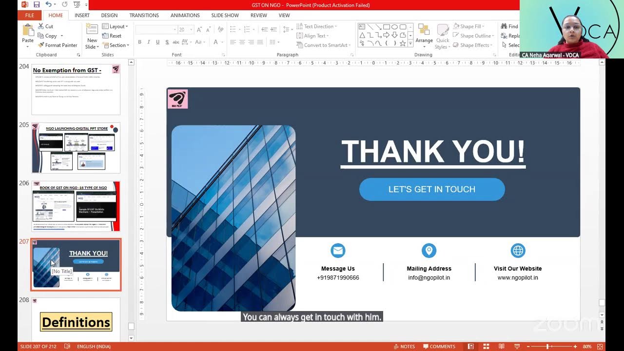Toggle Bold formatting
Viewport: 624px width, 351px height.
139,42
